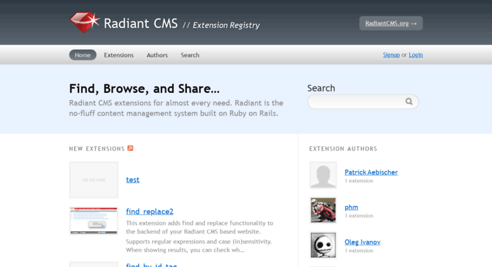Click the 'Radiant CMS' title text
The width and height of the screenshot is (492, 267).
(x=141, y=23)
